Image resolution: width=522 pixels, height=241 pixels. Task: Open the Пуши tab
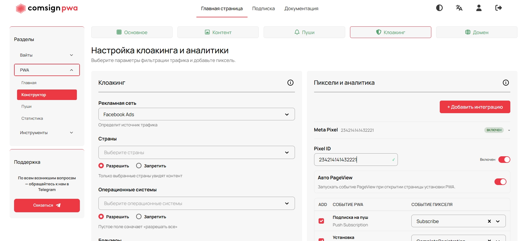tap(304, 32)
